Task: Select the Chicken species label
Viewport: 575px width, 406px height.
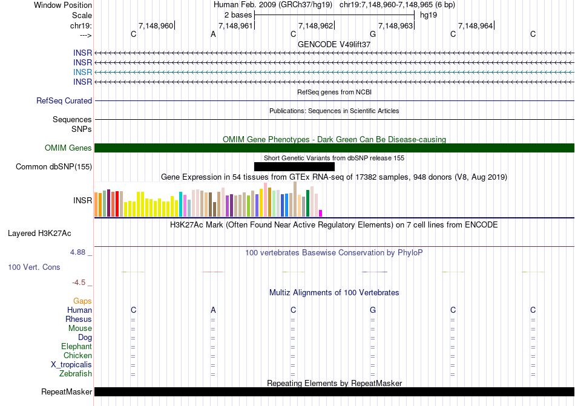Action: click(x=77, y=355)
